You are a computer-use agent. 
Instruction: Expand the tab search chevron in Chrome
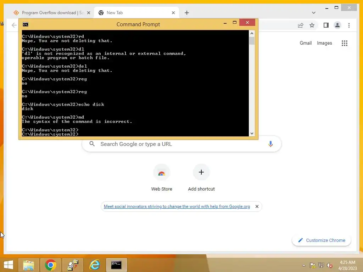[x=314, y=13]
